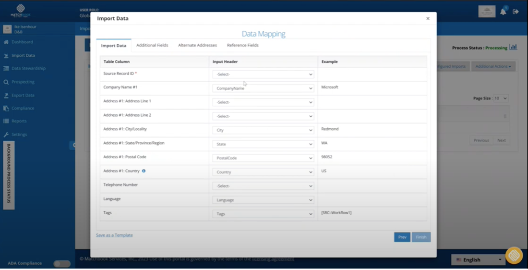Click the company logo thumbnail in the header
This screenshot has width=528, height=270.
coord(487,12)
